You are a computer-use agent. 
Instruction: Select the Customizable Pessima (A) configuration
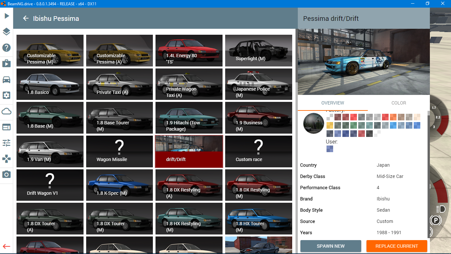pos(120,51)
